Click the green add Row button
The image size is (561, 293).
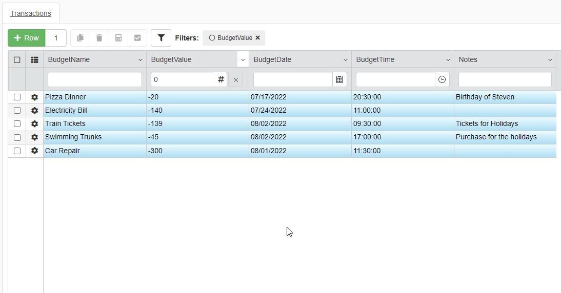[27, 38]
